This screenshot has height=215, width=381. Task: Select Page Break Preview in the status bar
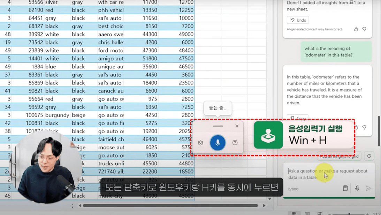click(320, 213)
